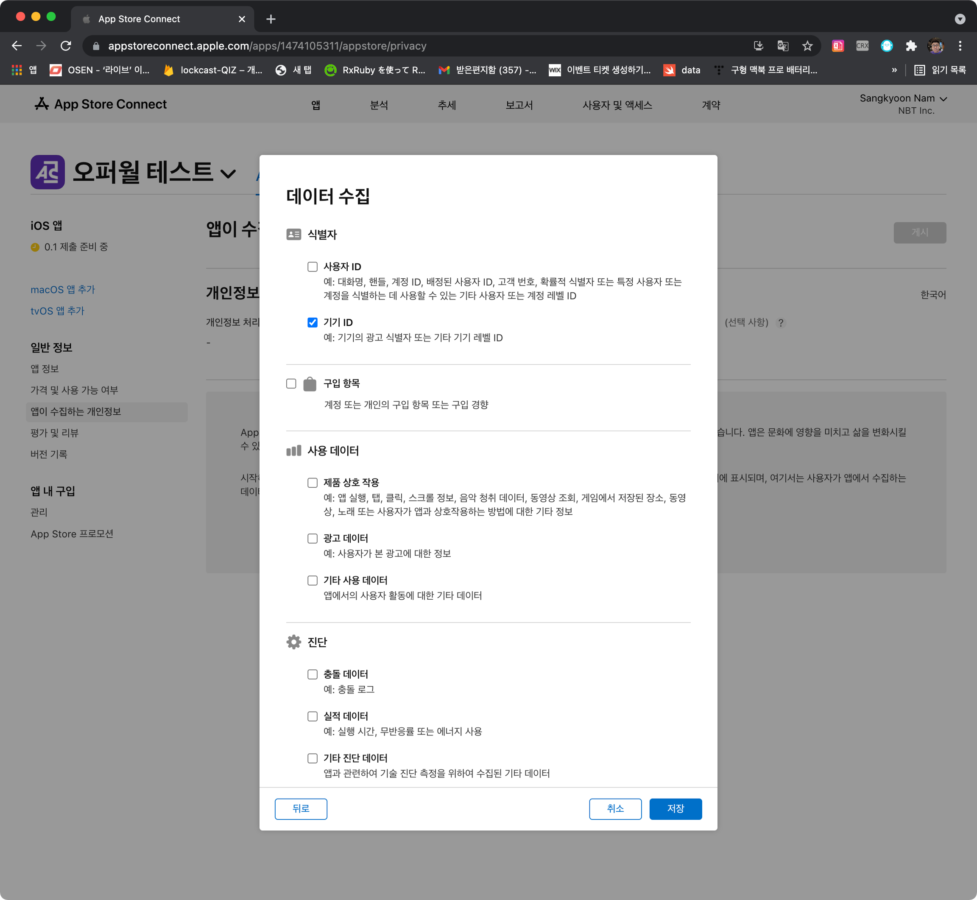The height and width of the screenshot is (900, 977).
Task: Click the 오퍼월 테스트 app icon
Action: 48,172
